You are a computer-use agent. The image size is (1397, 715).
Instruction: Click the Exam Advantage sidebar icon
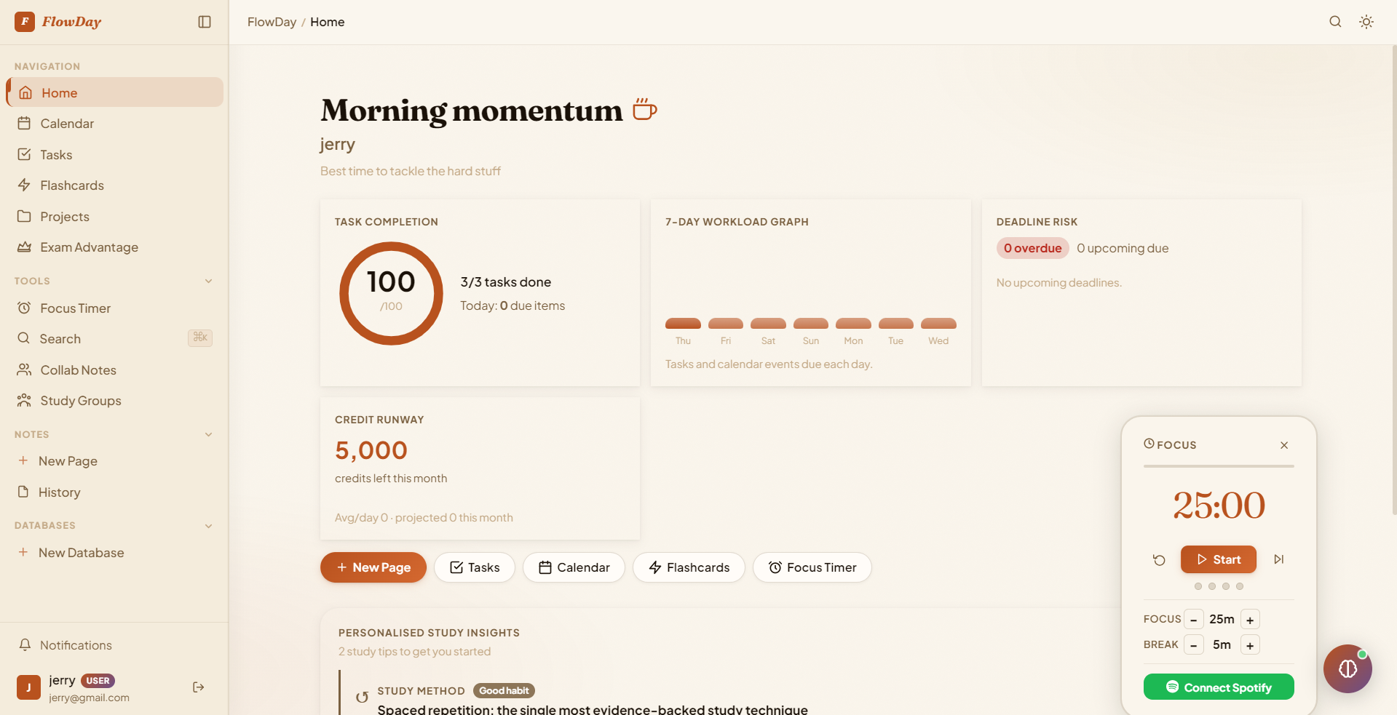pyautogui.click(x=25, y=247)
